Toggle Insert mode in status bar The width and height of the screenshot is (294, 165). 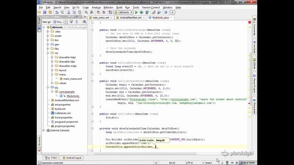click(209, 163)
